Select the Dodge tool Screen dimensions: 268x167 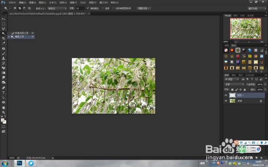[x=4, y=82]
